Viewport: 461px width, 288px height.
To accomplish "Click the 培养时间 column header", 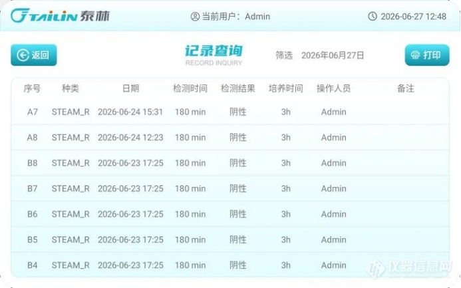I will click(x=286, y=88).
